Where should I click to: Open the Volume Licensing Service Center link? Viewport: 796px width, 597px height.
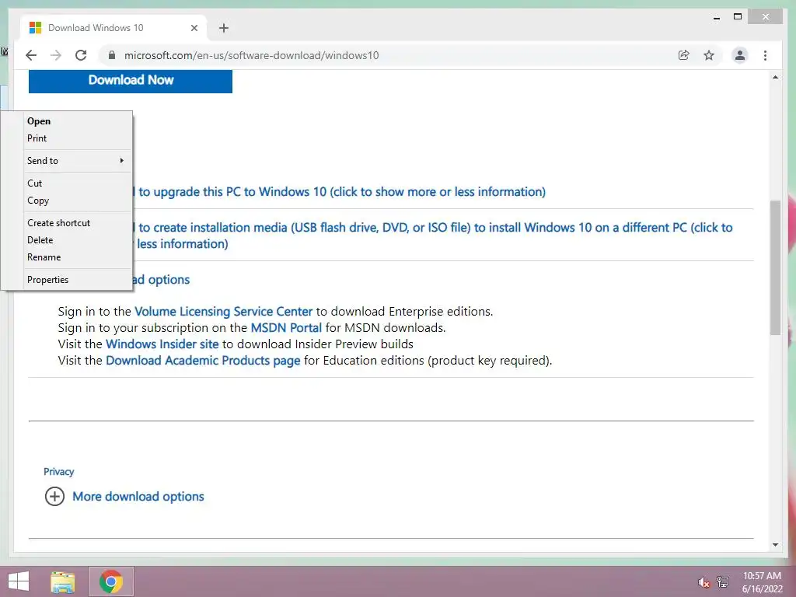click(223, 311)
